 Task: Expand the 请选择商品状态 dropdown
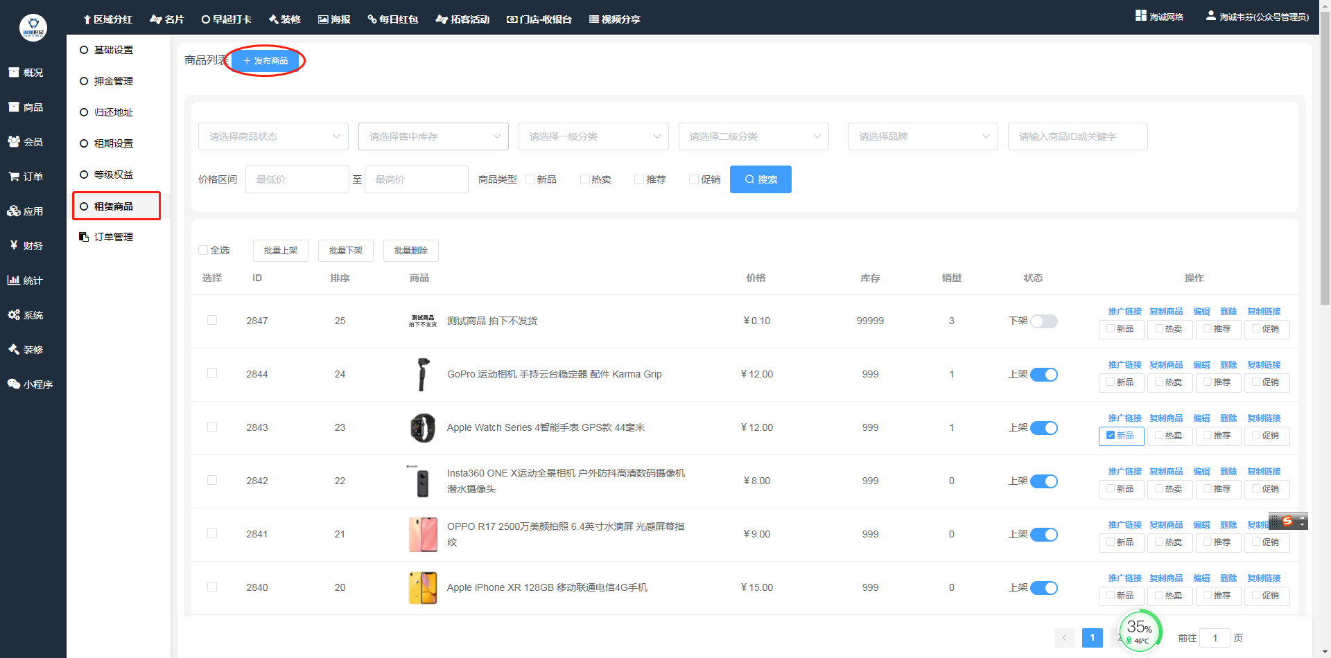pyautogui.click(x=273, y=136)
